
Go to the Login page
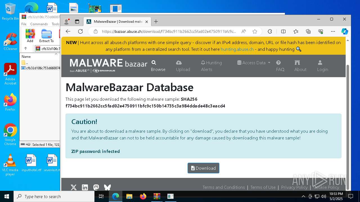point(323,66)
